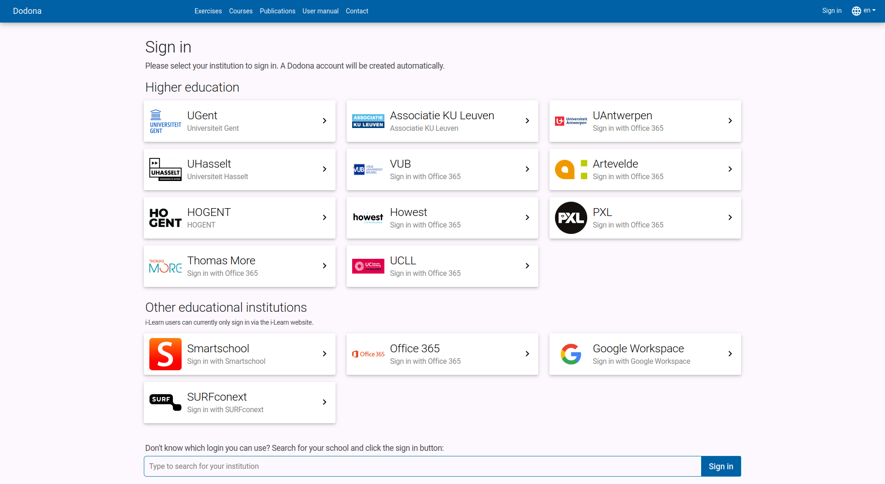The width and height of the screenshot is (885, 484).
Task: Click the Thomas More logo
Action: pos(165,266)
